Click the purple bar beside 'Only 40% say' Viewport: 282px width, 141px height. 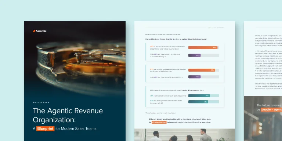point(194,55)
